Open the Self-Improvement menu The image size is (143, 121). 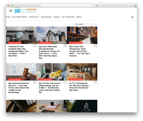[20, 17]
